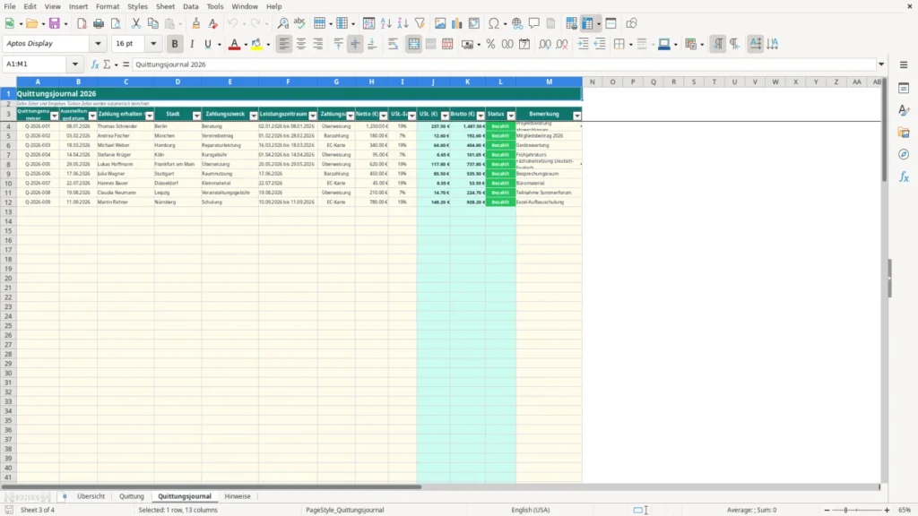Insert a chart

[x=457, y=23]
